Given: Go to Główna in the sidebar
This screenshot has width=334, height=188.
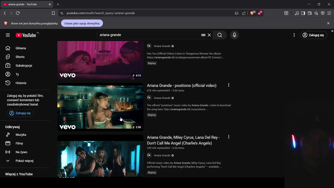Looking at the screenshot, I should pos(25,48).
